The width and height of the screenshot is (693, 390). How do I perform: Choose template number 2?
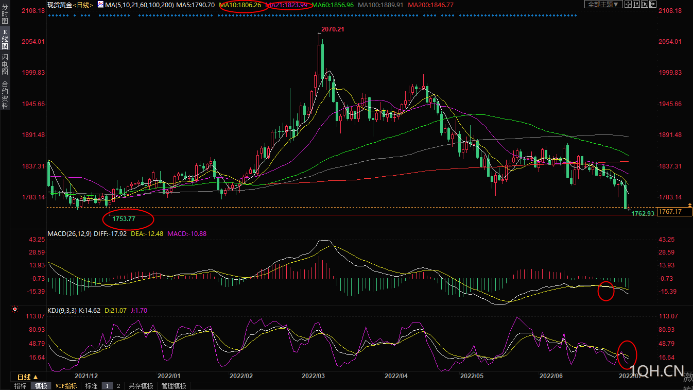coord(118,386)
